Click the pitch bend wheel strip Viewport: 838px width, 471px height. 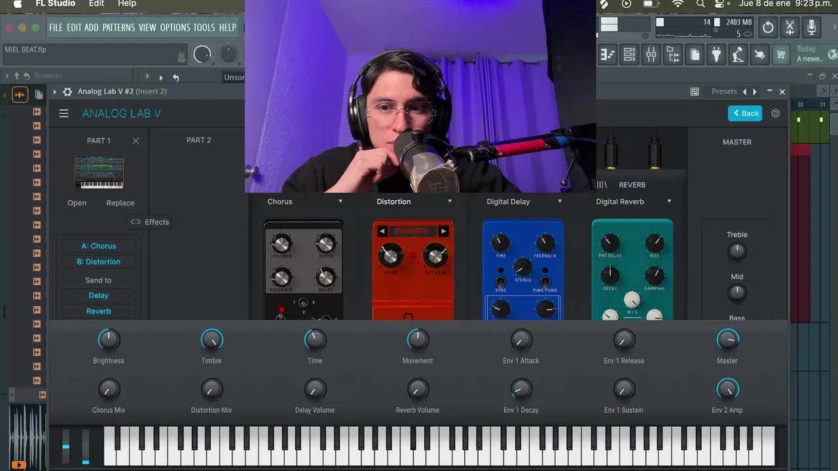click(x=65, y=447)
